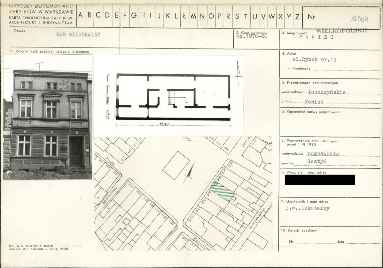This screenshot has width=383, height=268.
Task: Click the printer's imprint at the bottom left
Action: click(x=38, y=248)
